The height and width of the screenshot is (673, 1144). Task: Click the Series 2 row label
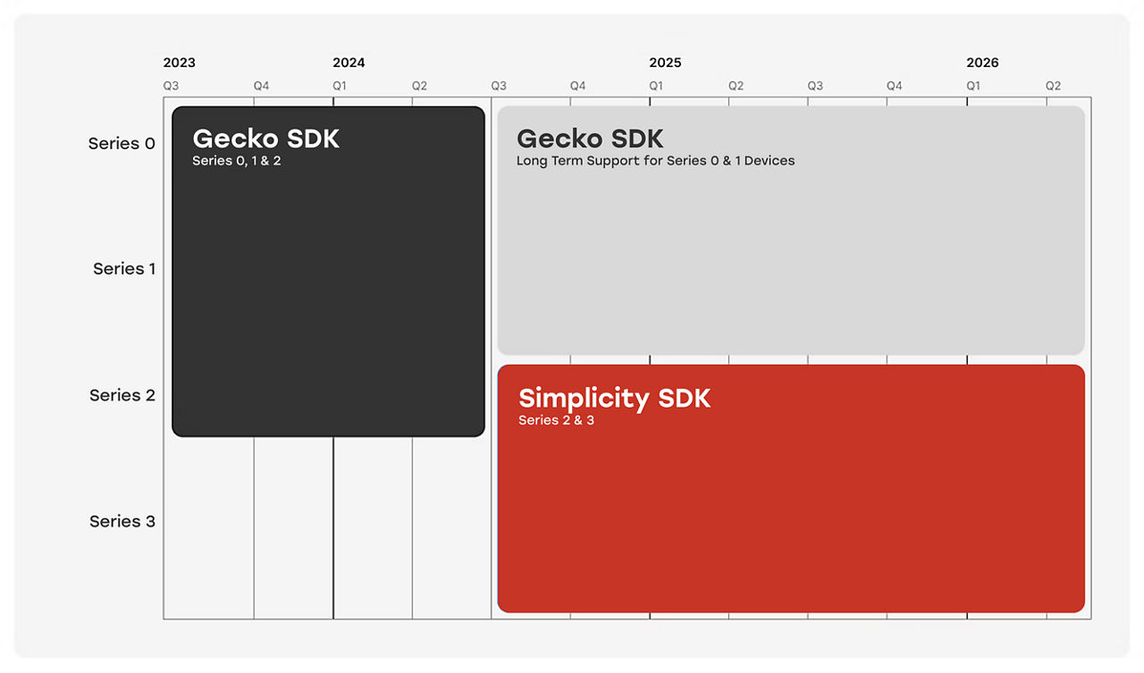point(122,395)
